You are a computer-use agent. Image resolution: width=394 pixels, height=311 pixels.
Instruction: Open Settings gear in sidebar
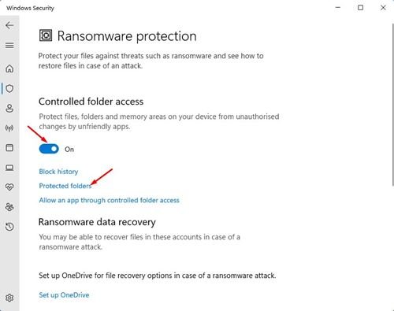[x=9, y=298]
